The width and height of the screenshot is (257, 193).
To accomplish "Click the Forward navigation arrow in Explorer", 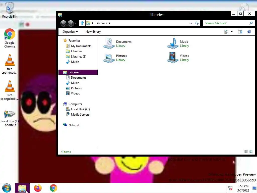I will [x=71, y=23].
